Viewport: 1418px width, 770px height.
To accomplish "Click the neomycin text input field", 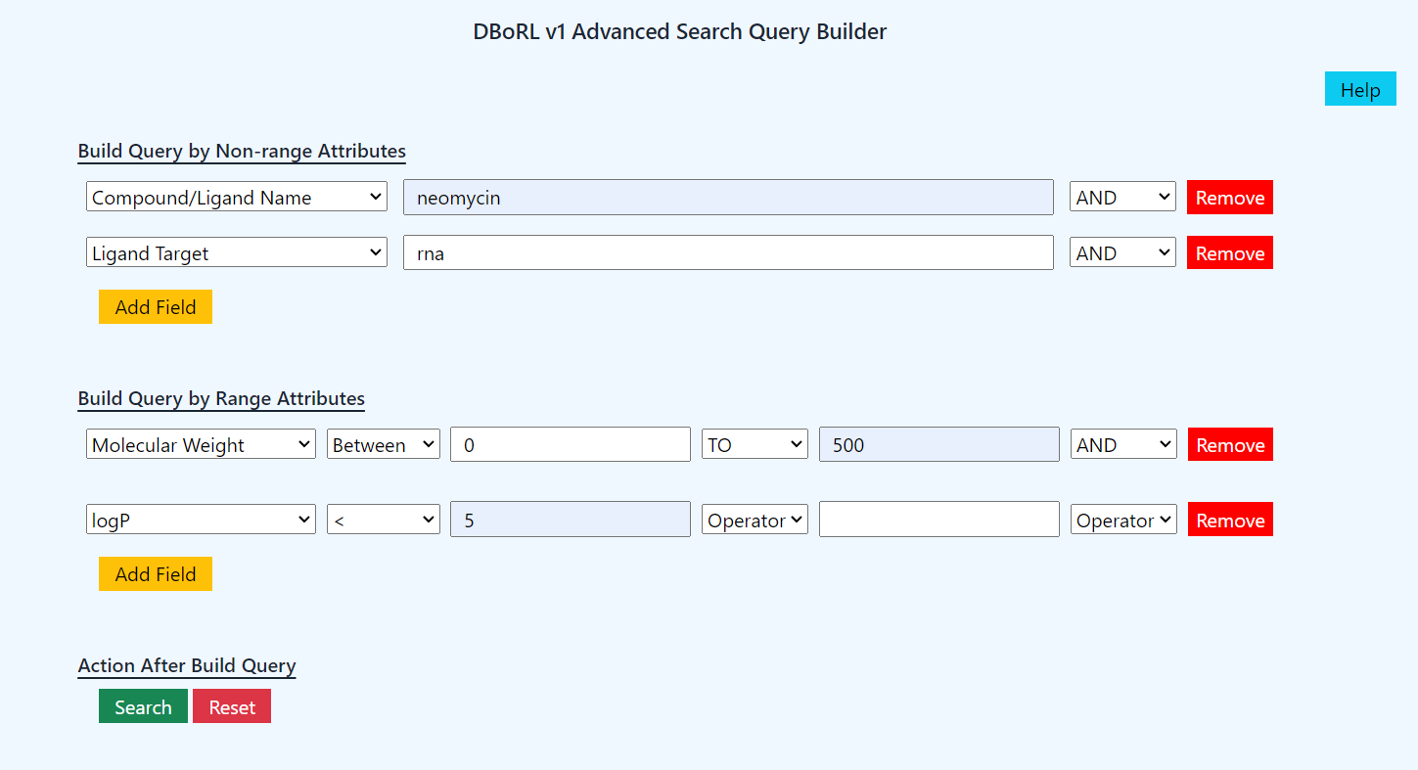I will [x=728, y=197].
